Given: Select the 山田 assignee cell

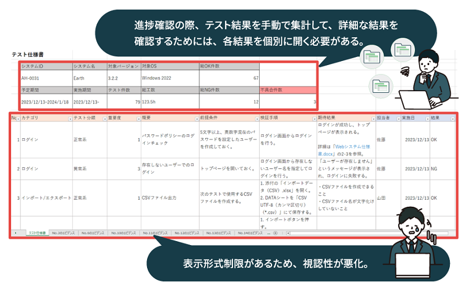Looking at the screenshot, I should point(388,197).
